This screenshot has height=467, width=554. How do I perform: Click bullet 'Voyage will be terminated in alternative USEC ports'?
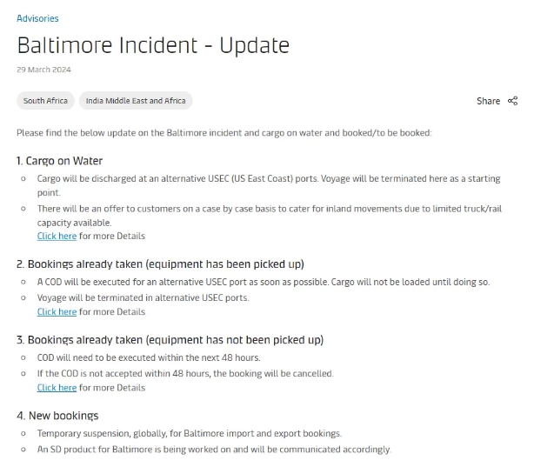click(x=144, y=297)
